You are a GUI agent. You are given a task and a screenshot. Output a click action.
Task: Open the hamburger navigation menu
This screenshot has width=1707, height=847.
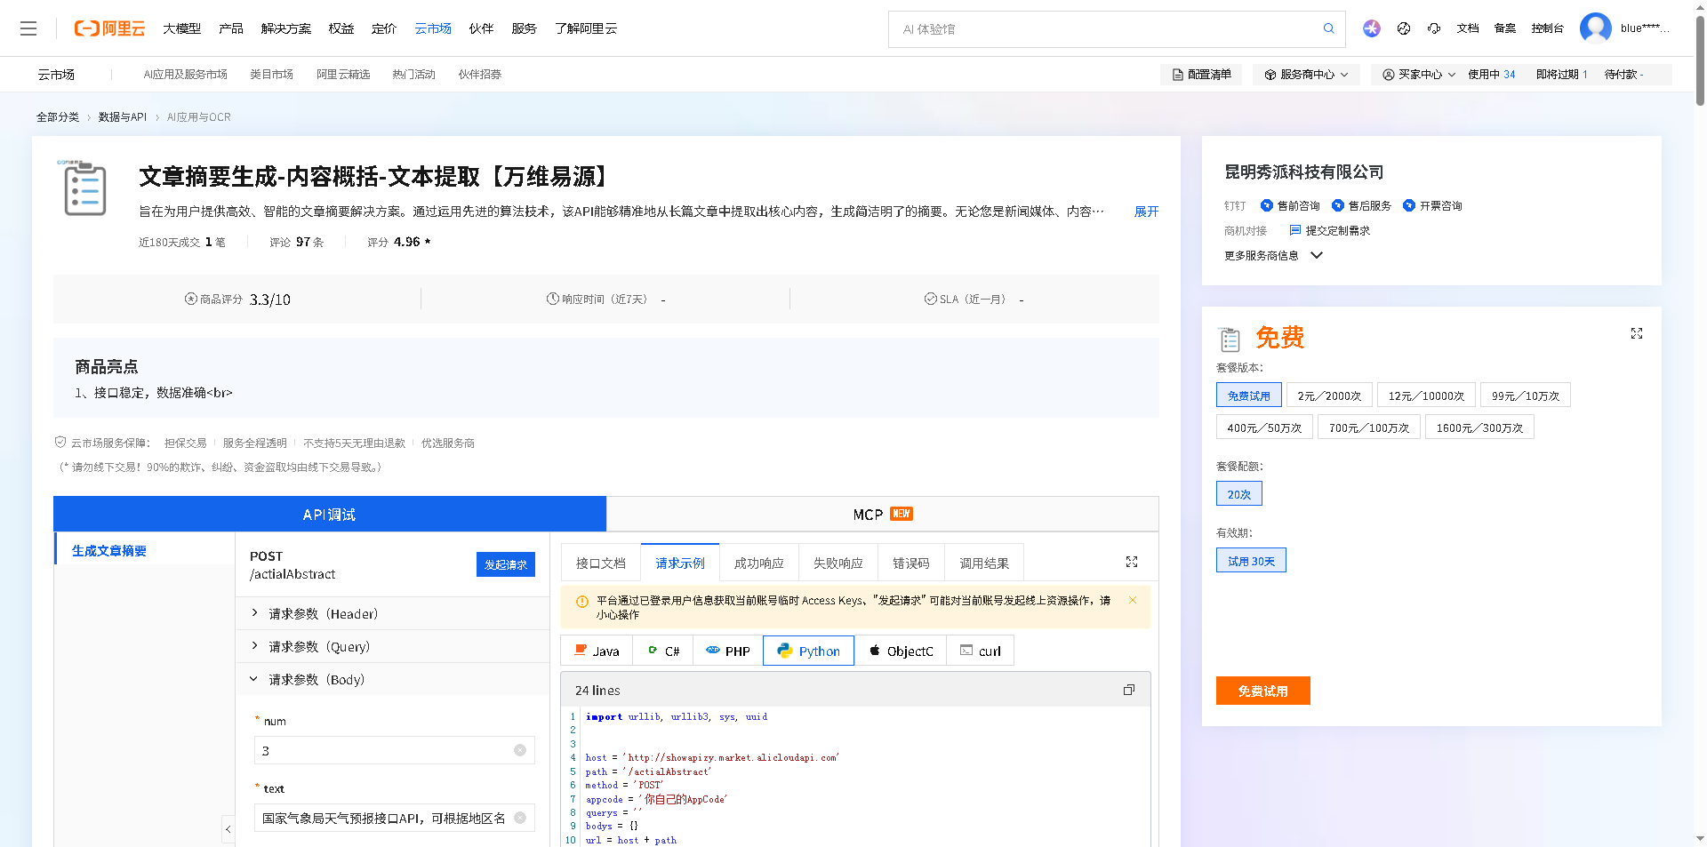[x=28, y=28]
